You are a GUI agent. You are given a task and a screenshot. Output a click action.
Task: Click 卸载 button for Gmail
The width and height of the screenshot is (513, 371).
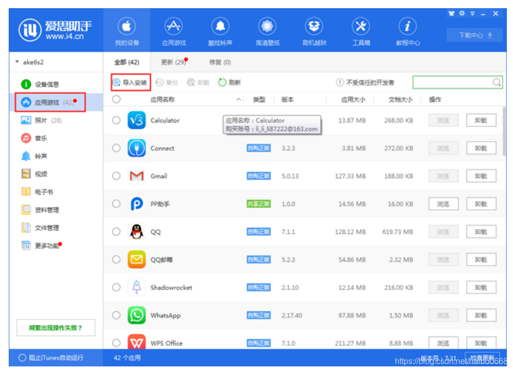coord(481,176)
